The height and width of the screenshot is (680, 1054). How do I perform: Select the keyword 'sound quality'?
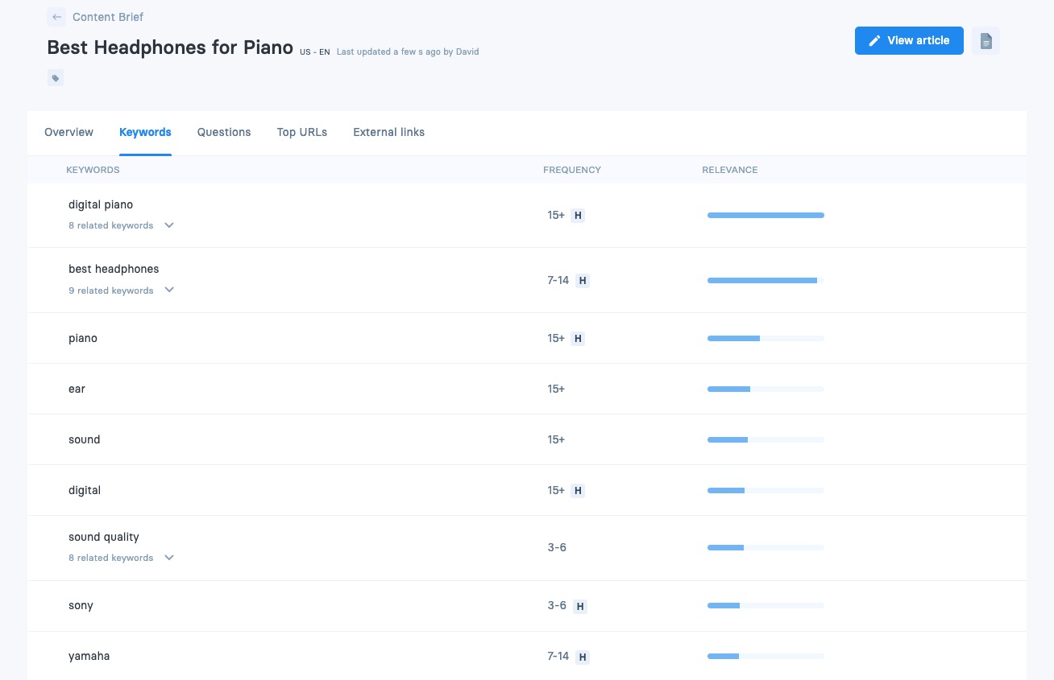104,537
